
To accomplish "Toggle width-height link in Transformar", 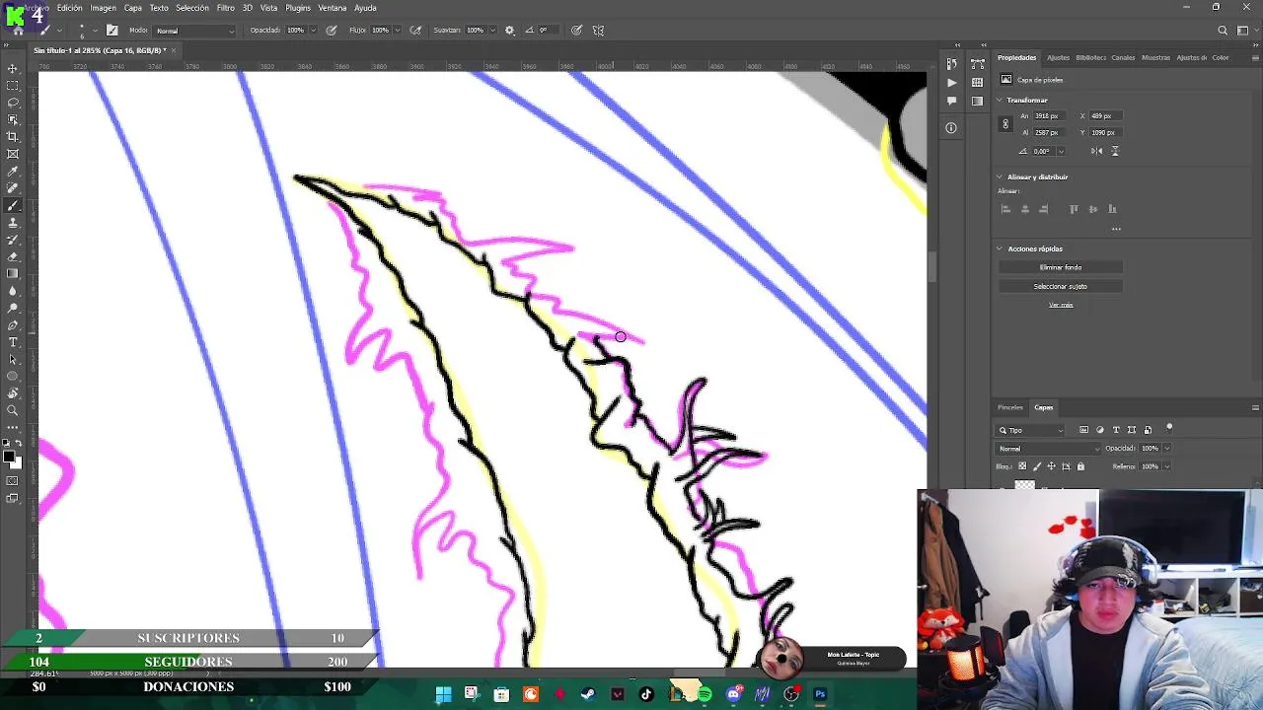I will pyautogui.click(x=1005, y=124).
